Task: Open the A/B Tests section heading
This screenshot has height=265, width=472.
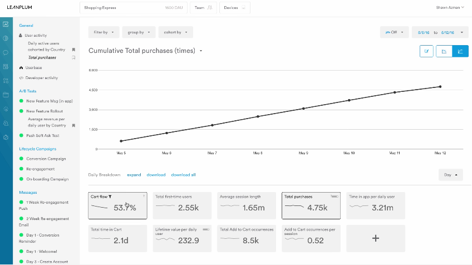Action: tap(28, 91)
